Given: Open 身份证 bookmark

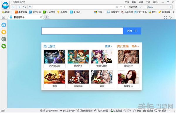Looking at the screenshot, I should point(75,12).
